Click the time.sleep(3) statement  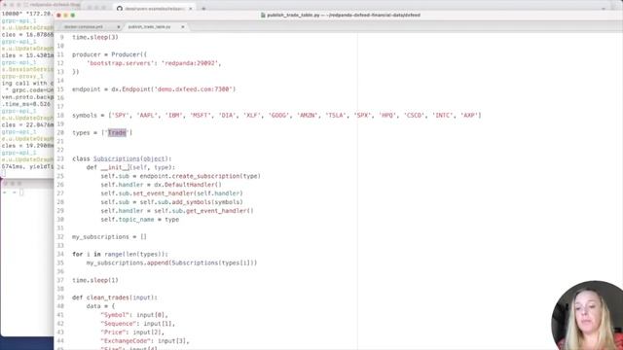95,37
